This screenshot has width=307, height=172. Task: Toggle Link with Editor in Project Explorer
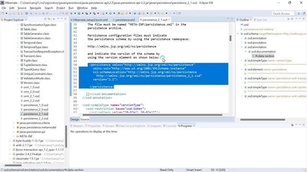[x=49, y=19]
